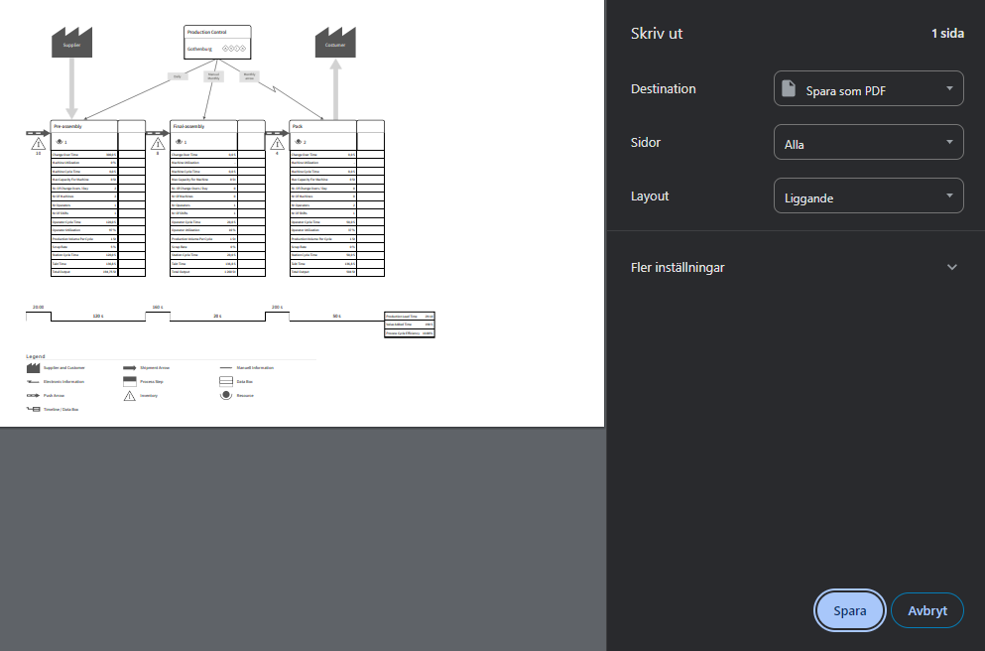Click the Supplier factory icon
The image size is (985, 651).
coord(71,44)
